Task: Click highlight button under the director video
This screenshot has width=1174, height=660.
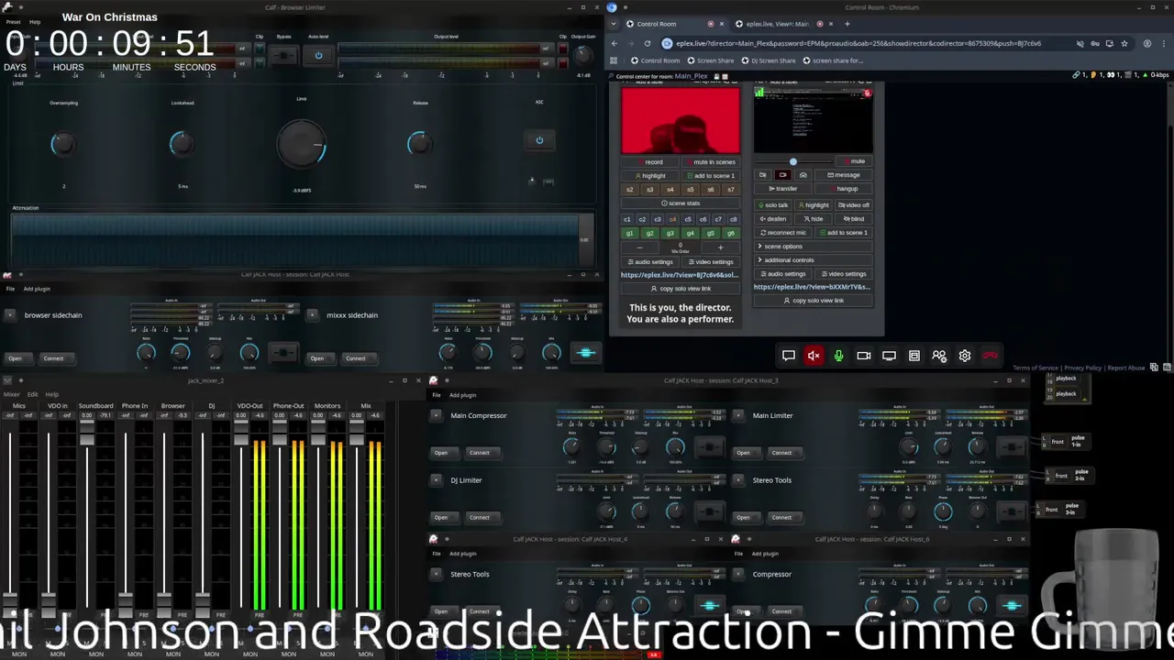Action: (651, 175)
